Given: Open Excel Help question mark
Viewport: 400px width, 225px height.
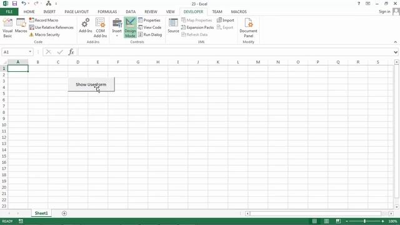Looking at the screenshot, I should pyautogui.click(x=359, y=4).
